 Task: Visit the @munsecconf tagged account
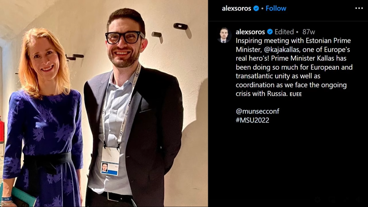258,111
